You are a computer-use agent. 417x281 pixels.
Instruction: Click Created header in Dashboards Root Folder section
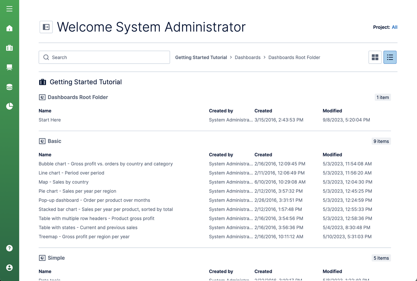(x=263, y=111)
